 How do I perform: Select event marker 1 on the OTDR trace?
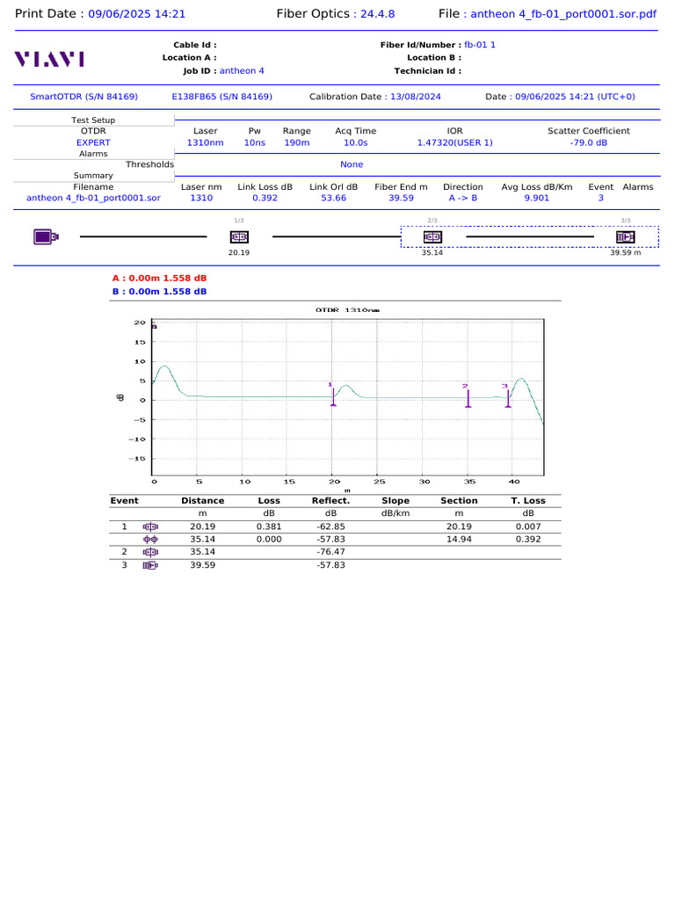(333, 396)
